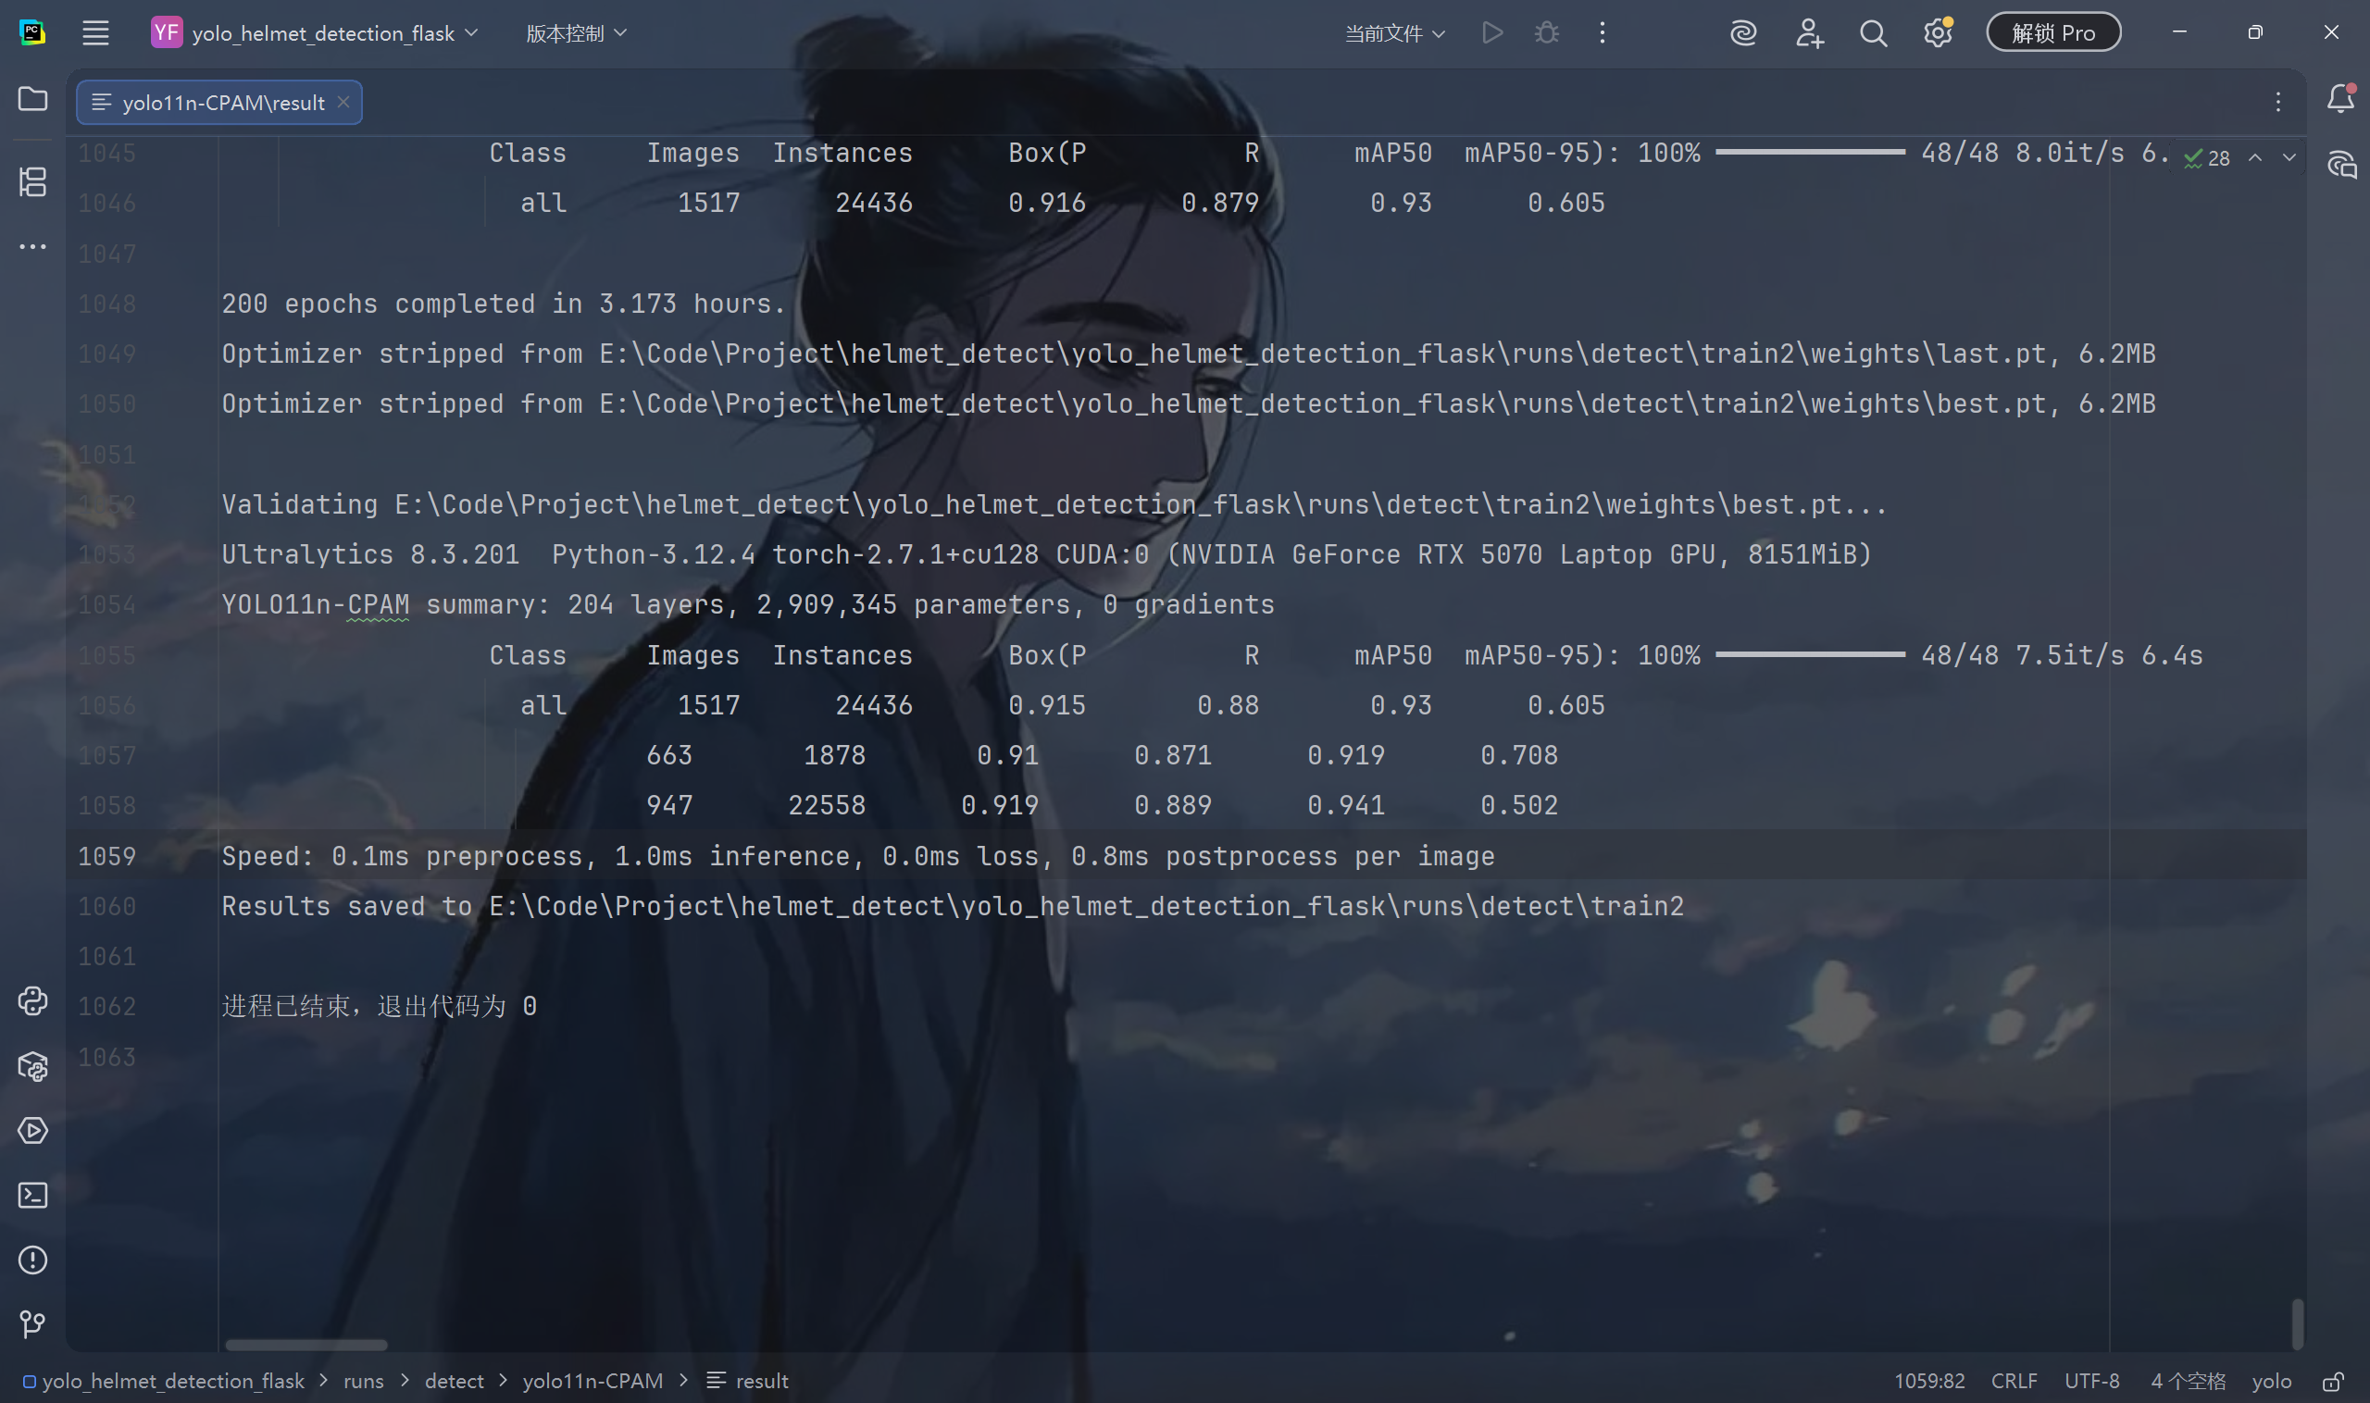
Task: Click line number 1062 in gutter
Action: pyautogui.click(x=106, y=1006)
